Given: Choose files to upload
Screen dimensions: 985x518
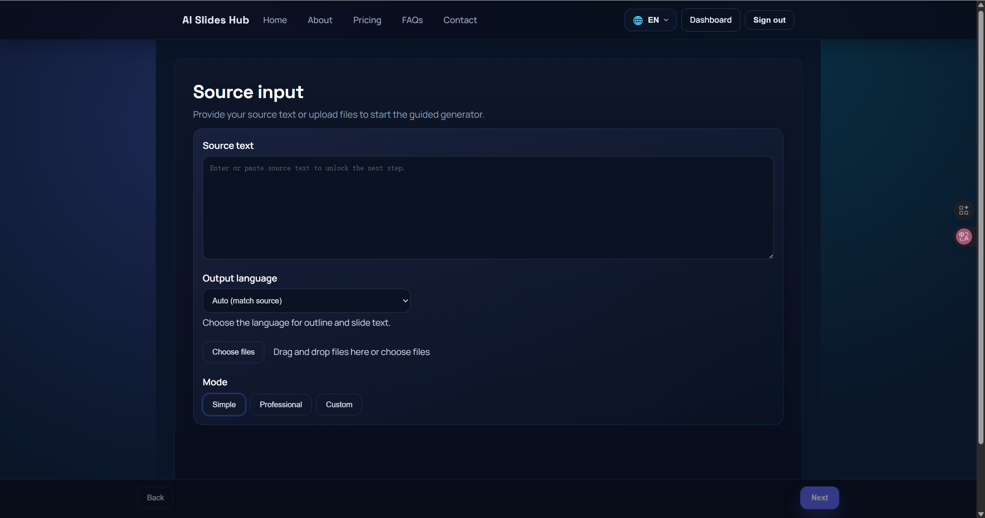Looking at the screenshot, I should coord(233,352).
